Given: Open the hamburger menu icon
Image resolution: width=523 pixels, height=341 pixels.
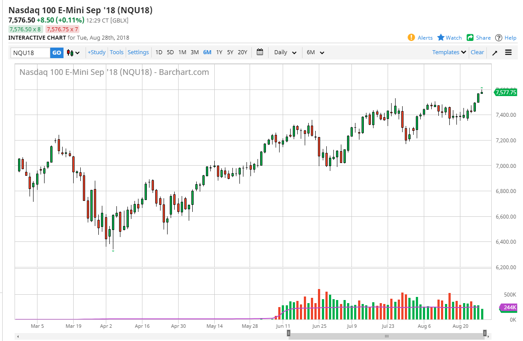Looking at the screenshot, I should [x=508, y=52].
